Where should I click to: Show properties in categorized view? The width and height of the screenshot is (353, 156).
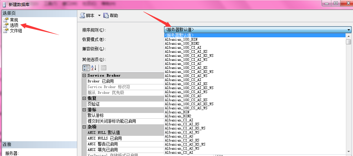86,68
